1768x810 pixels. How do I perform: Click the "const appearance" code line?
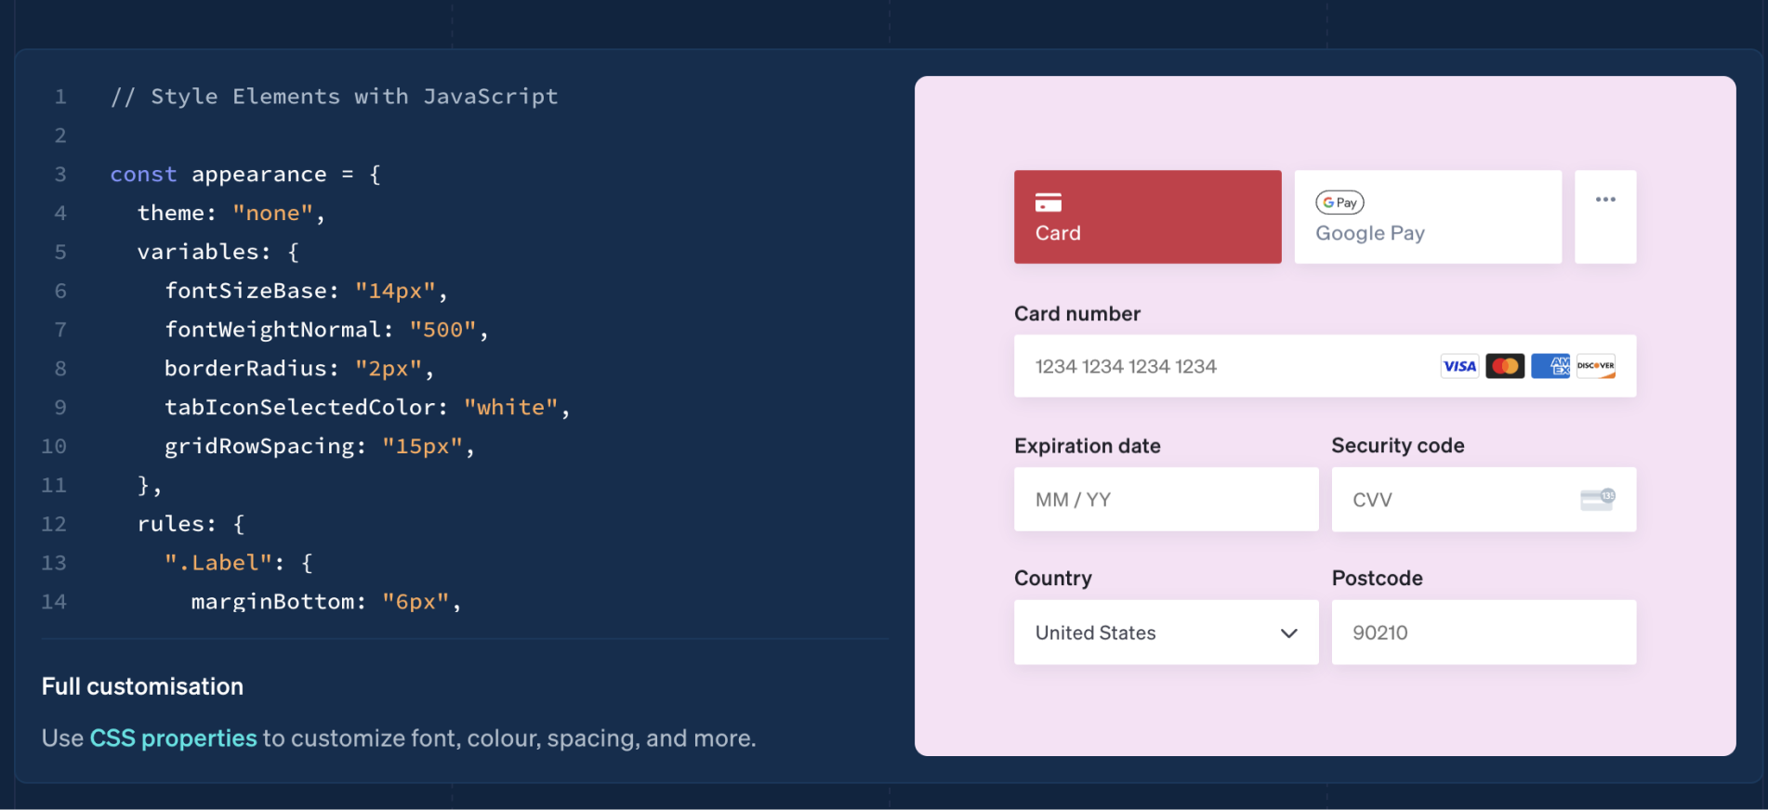244,175
